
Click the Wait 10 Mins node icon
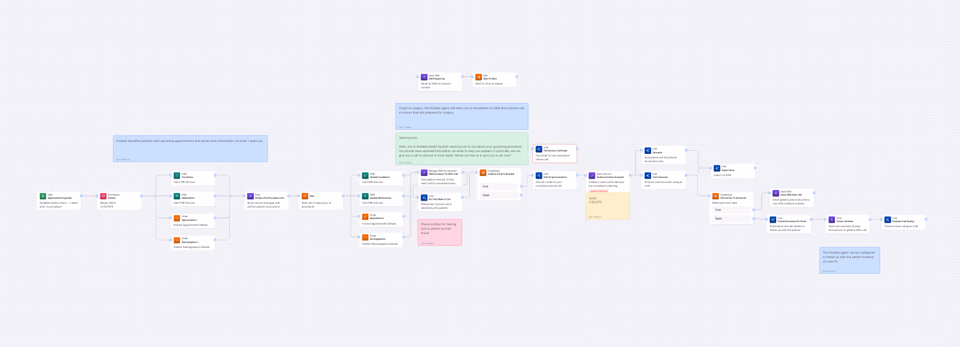[479, 77]
